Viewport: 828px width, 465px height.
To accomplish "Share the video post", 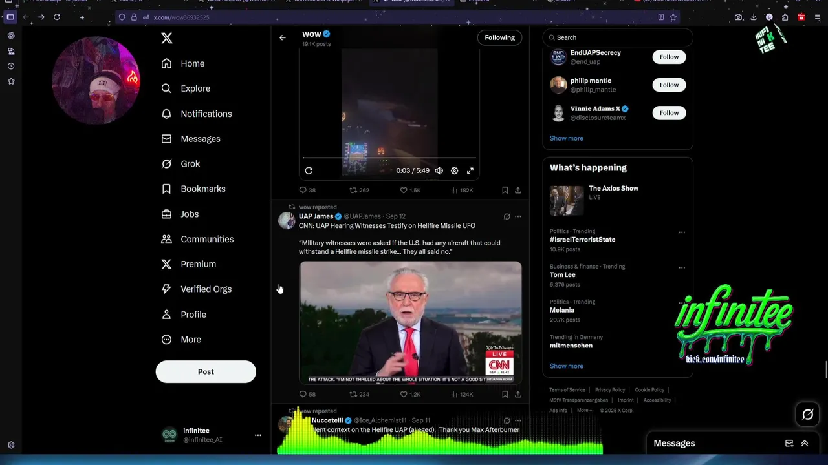I will pyautogui.click(x=518, y=191).
